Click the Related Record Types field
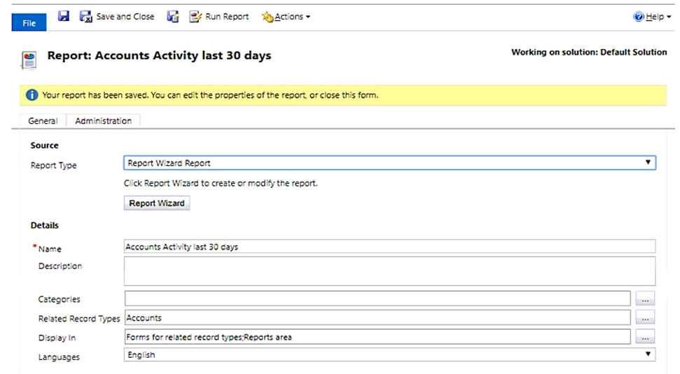Viewport: 680px width, 374px height. coord(377,317)
